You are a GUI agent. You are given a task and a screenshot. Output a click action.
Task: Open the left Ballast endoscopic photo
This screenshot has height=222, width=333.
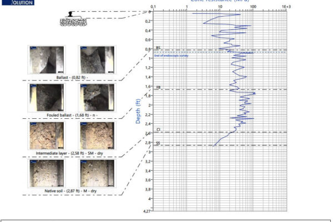(x=47, y=60)
